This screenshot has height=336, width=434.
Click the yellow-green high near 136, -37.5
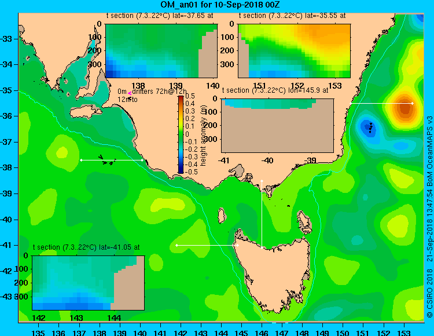(62, 152)
